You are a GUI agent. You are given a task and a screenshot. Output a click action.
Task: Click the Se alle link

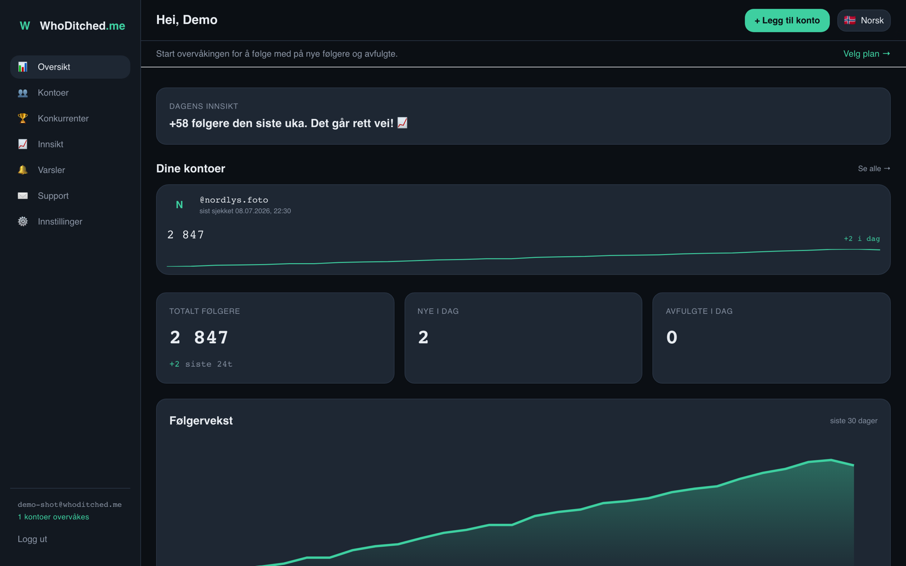tap(874, 169)
